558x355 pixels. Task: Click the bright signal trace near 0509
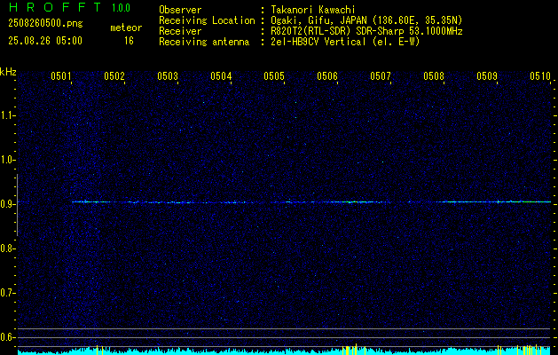point(497,201)
